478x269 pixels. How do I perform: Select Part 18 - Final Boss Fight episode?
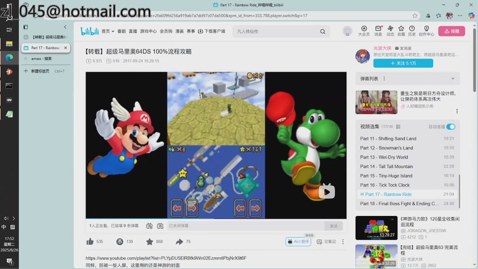coord(407,203)
